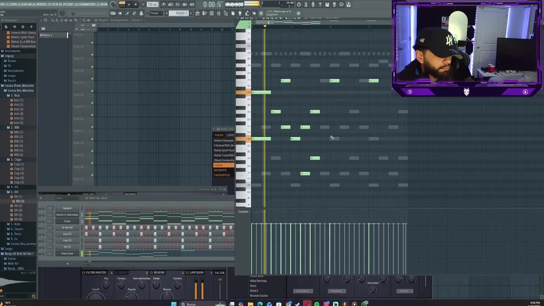
Task: Expand the Nasty UK Drill Kit Vol.1 folder
Action: tap(18, 253)
